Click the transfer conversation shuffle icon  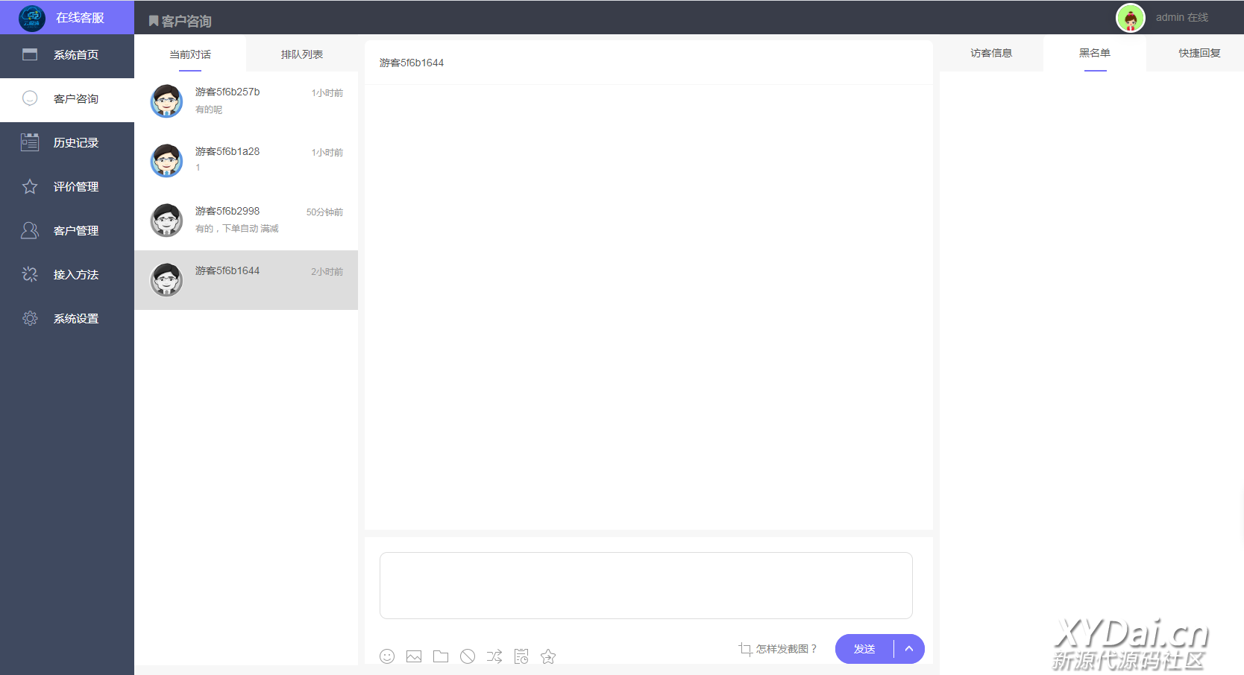[x=494, y=656]
